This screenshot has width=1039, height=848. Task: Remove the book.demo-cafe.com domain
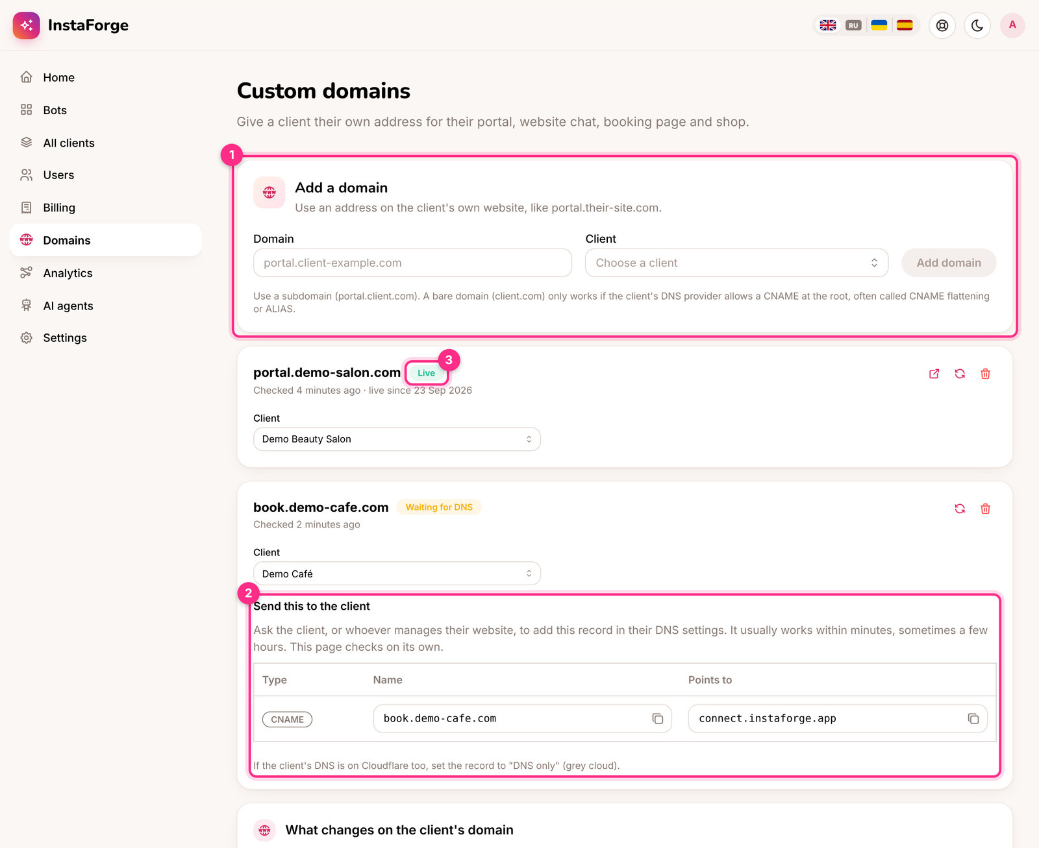pos(986,509)
